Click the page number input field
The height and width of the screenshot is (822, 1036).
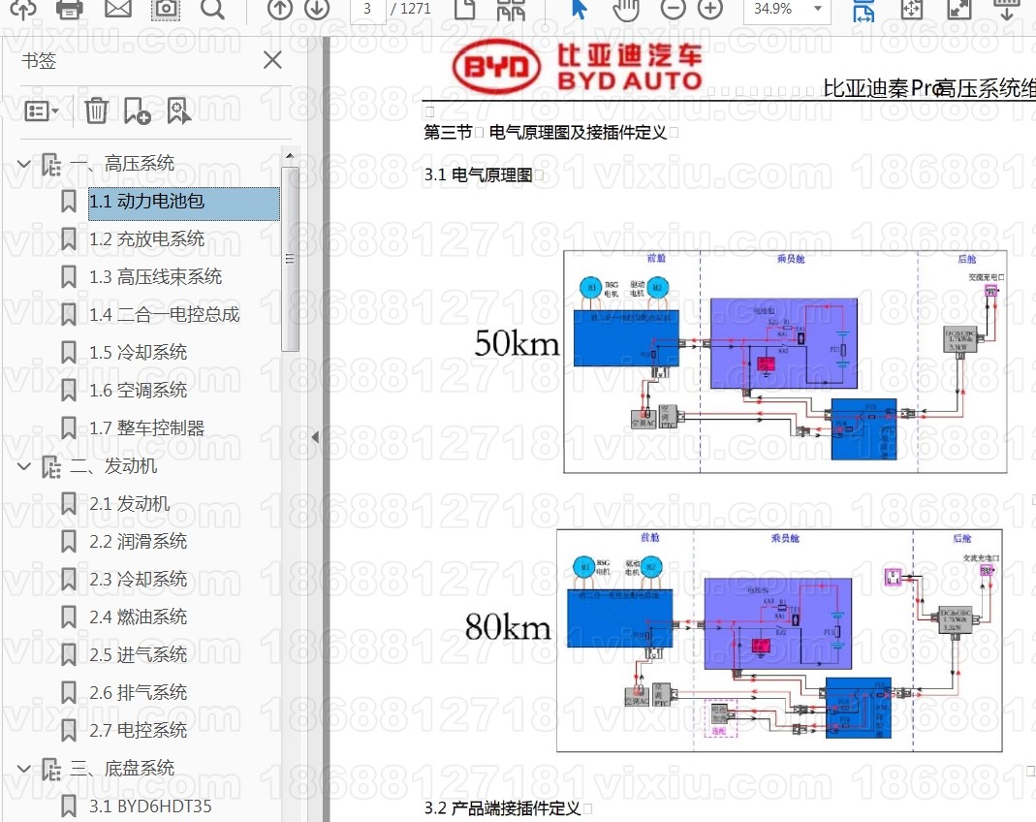tap(366, 9)
